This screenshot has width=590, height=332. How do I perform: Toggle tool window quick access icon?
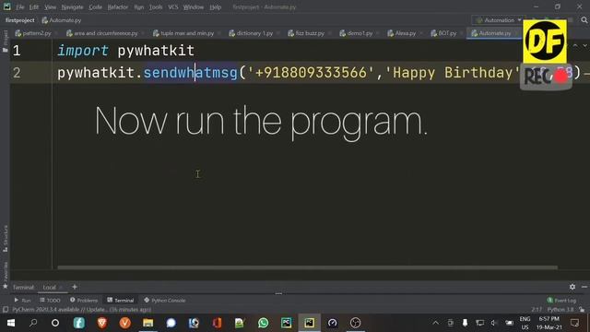point(6,310)
